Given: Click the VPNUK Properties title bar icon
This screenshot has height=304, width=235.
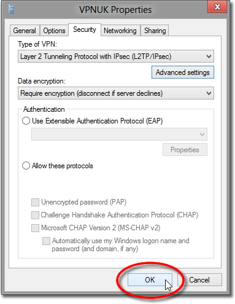Looking at the screenshot, I should (11, 10).
